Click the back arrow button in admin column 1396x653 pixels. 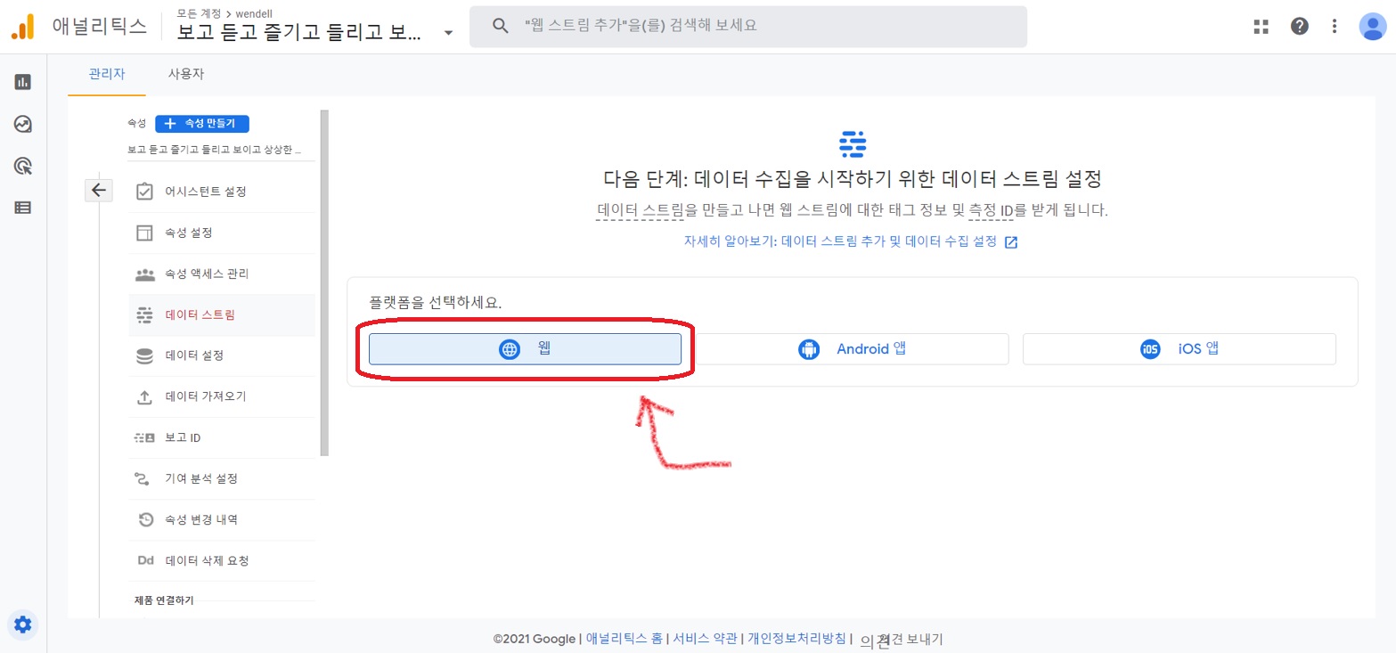click(98, 190)
